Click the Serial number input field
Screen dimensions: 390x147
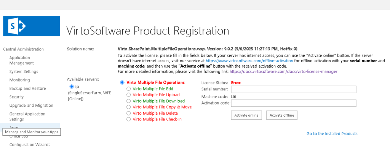(294, 89)
